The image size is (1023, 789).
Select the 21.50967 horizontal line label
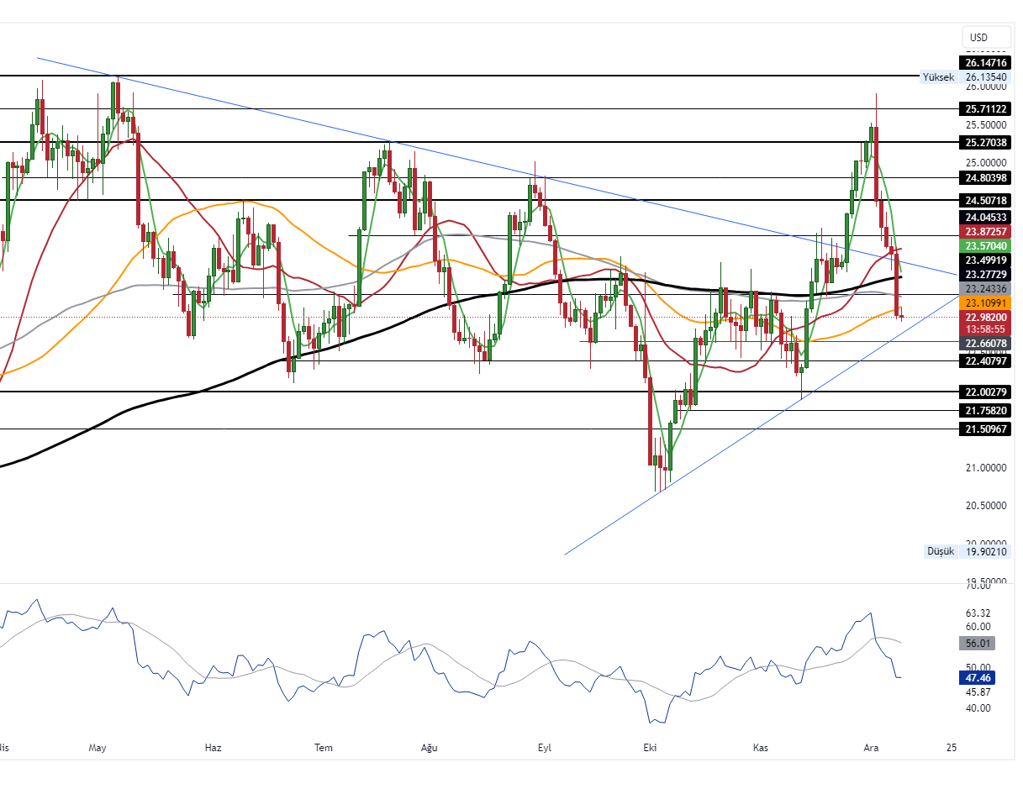point(986,429)
